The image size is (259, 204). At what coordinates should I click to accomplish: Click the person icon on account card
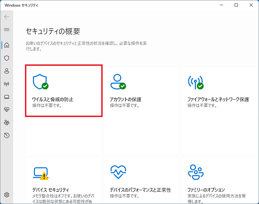118,82
